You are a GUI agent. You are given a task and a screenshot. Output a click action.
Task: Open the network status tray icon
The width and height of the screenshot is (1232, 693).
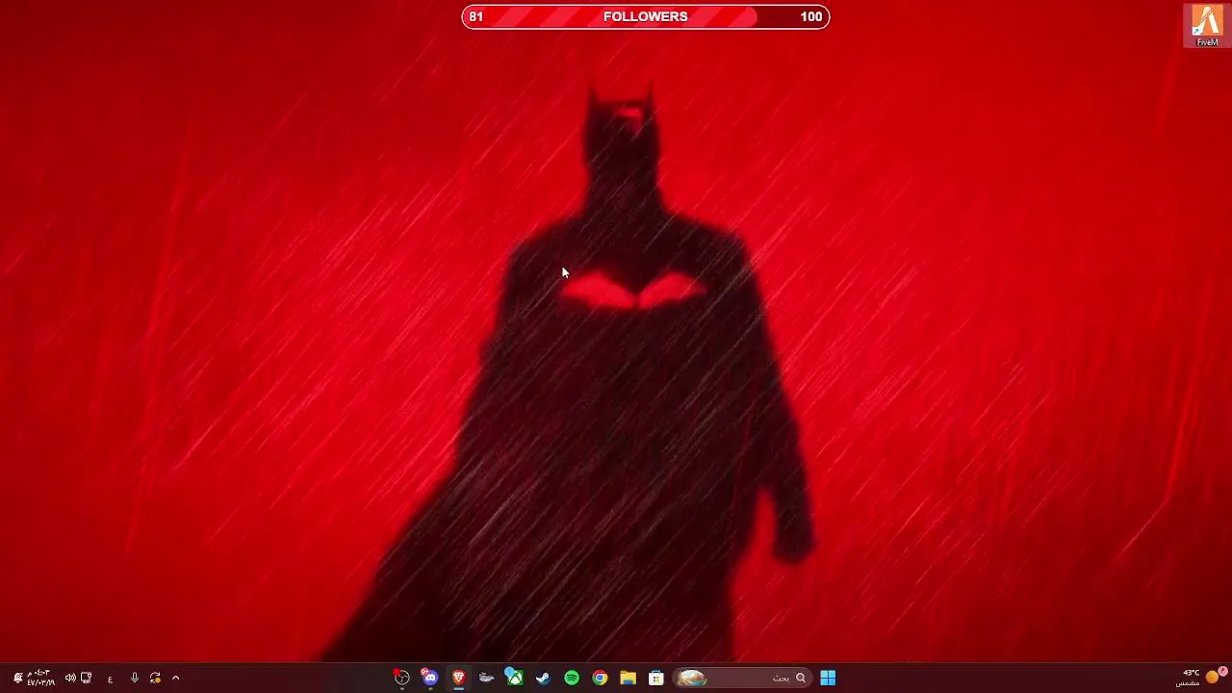coord(87,678)
